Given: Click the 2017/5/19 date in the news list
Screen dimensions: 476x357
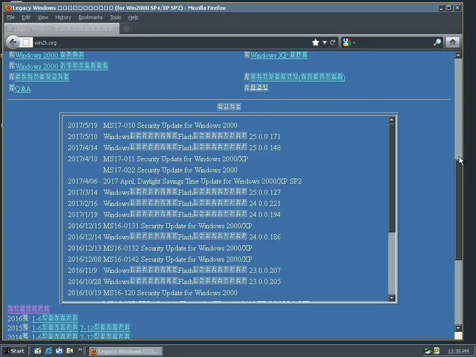Looking at the screenshot, I should (83, 126).
